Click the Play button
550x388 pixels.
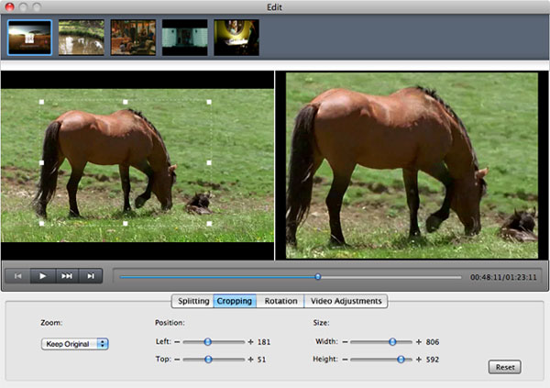[x=42, y=275]
